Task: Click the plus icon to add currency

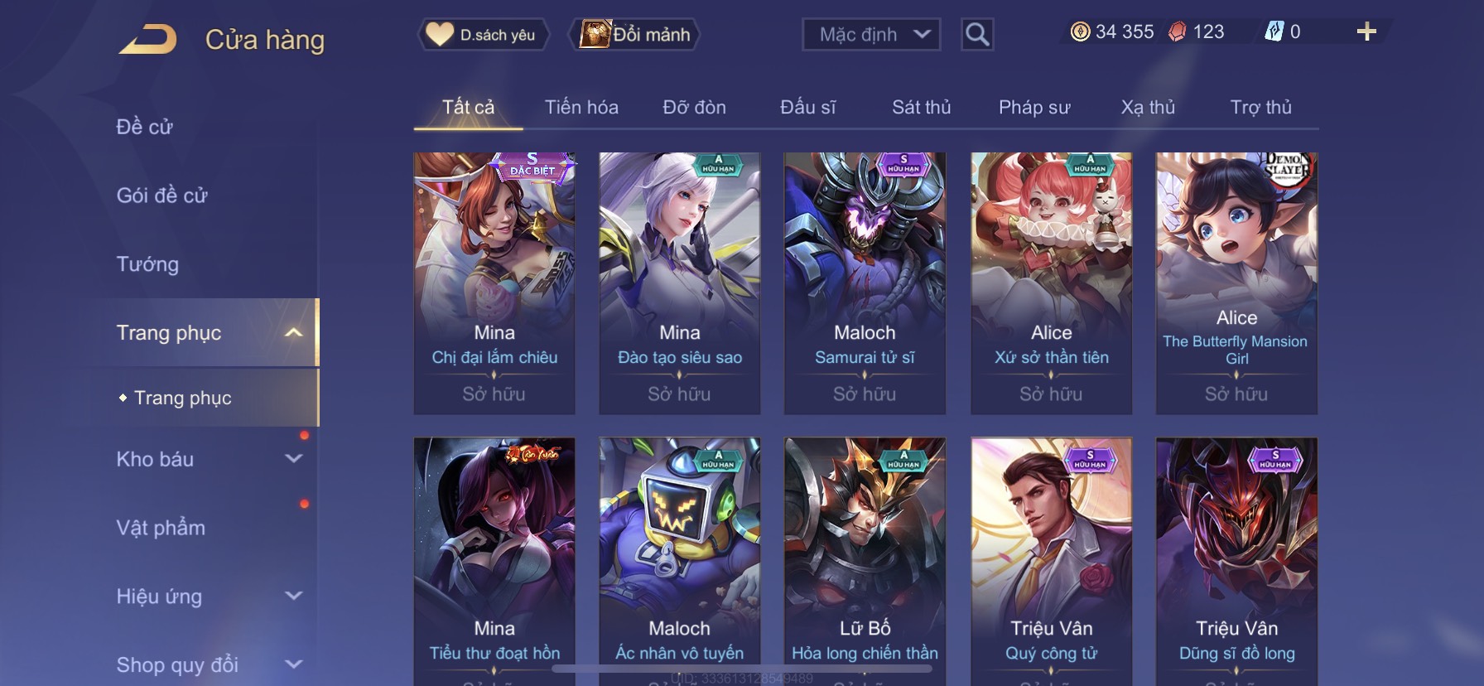Action: click(x=1366, y=31)
